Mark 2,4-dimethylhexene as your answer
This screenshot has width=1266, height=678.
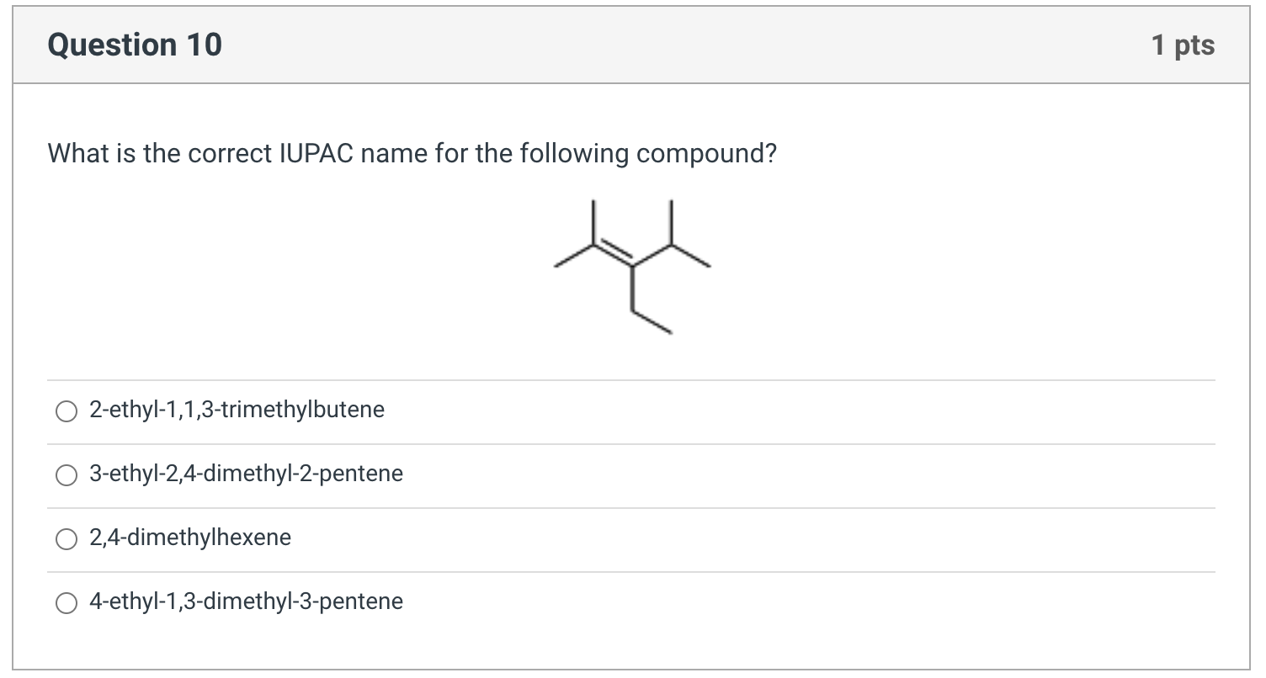pos(66,539)
